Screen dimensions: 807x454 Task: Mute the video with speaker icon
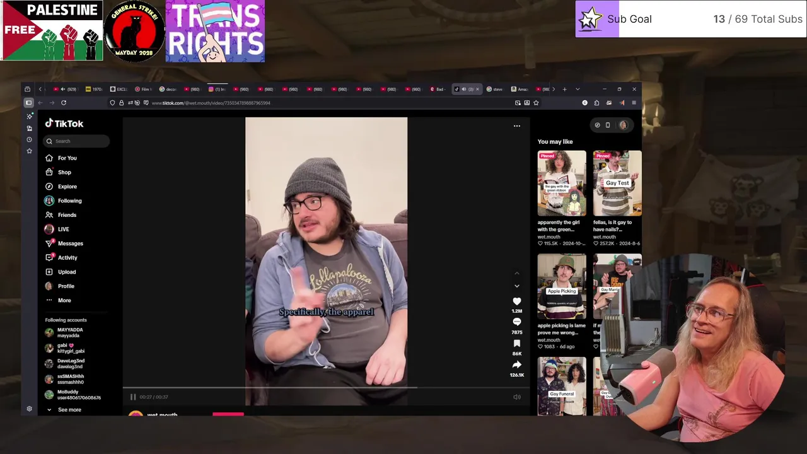(517, 397)
